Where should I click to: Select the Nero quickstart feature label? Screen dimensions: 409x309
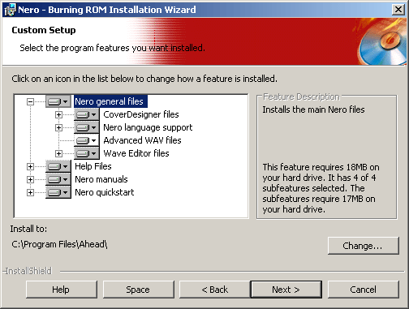[x=105, y=192]
